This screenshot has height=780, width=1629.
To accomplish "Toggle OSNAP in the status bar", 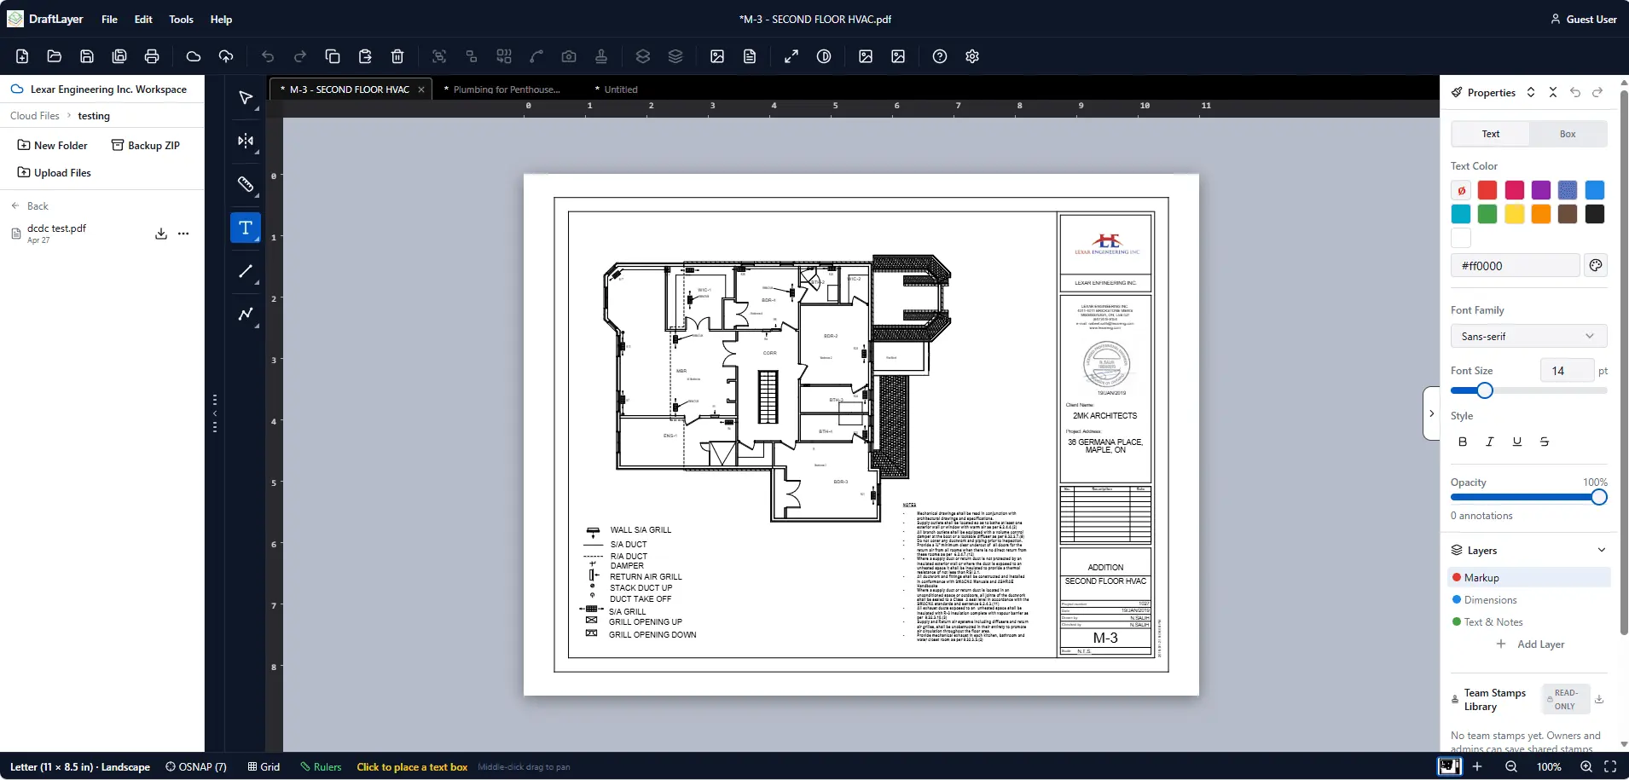I will pos(196,766).
